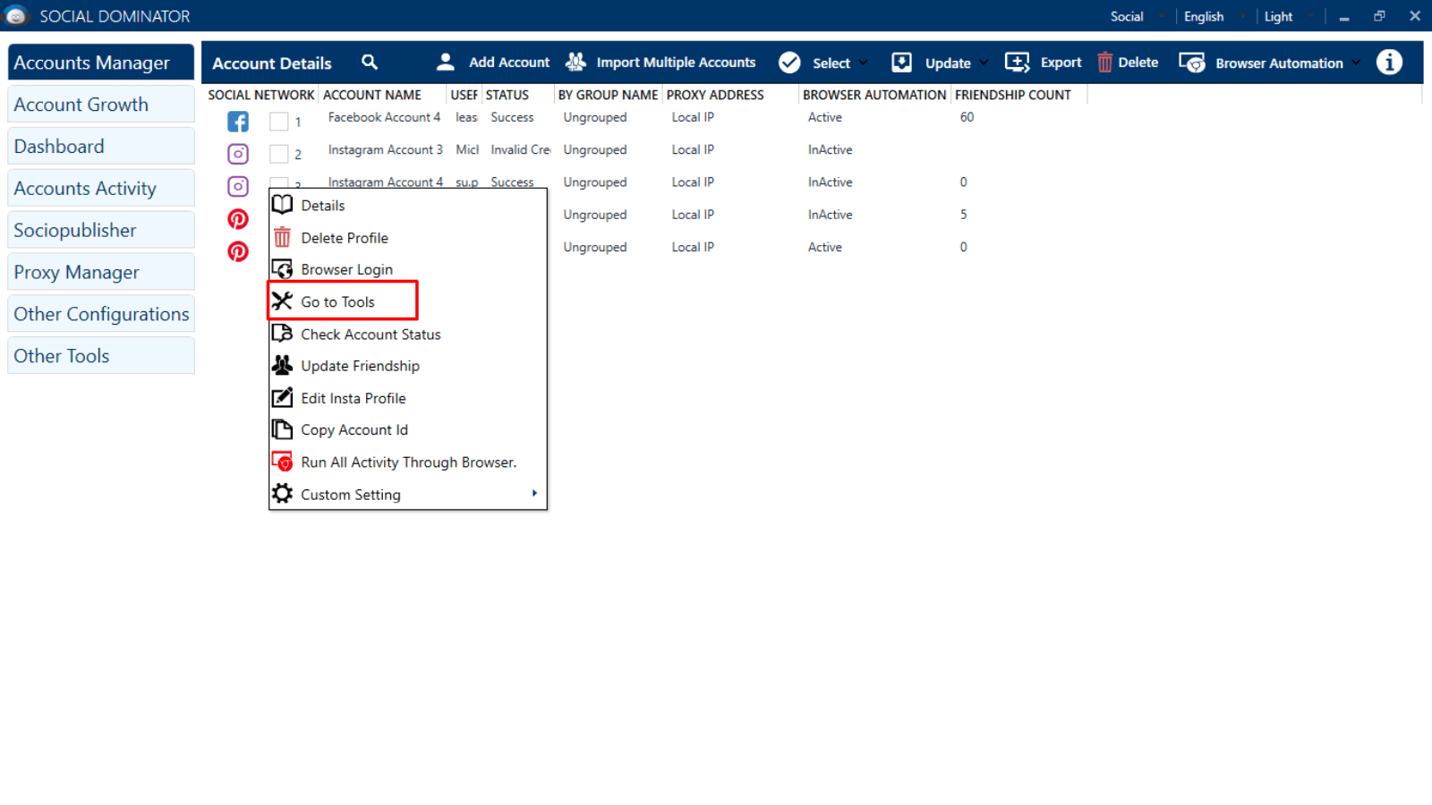
Task: Click the Browser Automation eye icon
Action: click(1192, 63)
